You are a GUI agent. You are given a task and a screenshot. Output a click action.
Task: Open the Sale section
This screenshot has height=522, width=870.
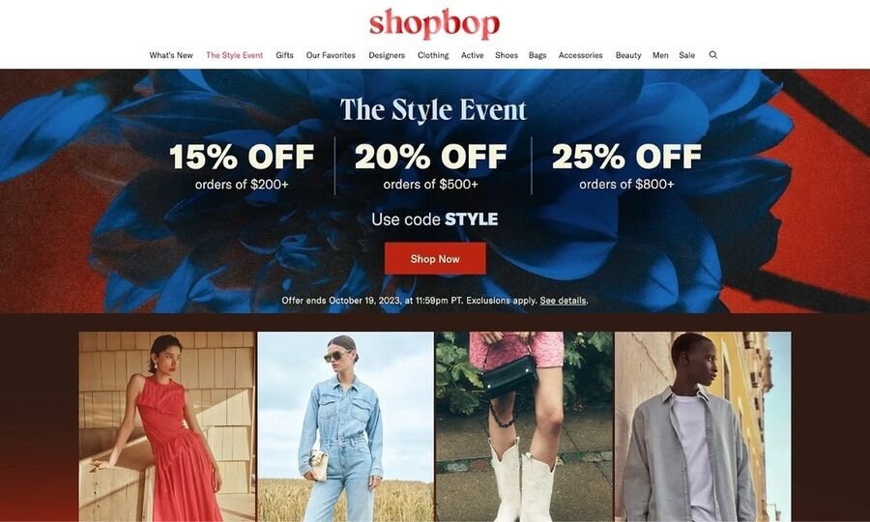pos(687,55)
